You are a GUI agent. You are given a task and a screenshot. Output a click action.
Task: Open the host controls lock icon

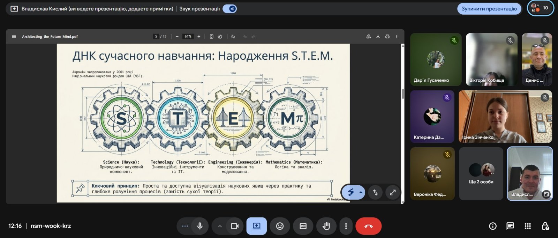coord(545,226)
